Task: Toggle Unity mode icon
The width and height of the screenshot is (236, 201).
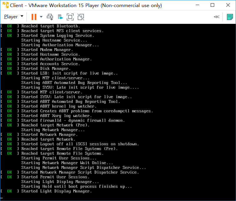Action: (x=81, y=17)
